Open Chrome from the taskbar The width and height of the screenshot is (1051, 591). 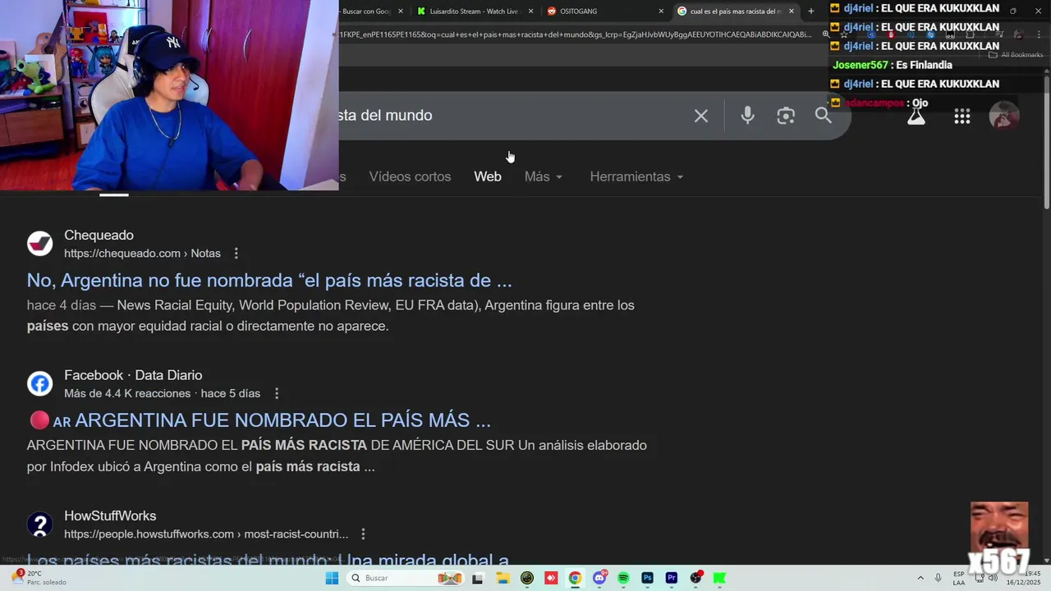[x=575, y=578]
